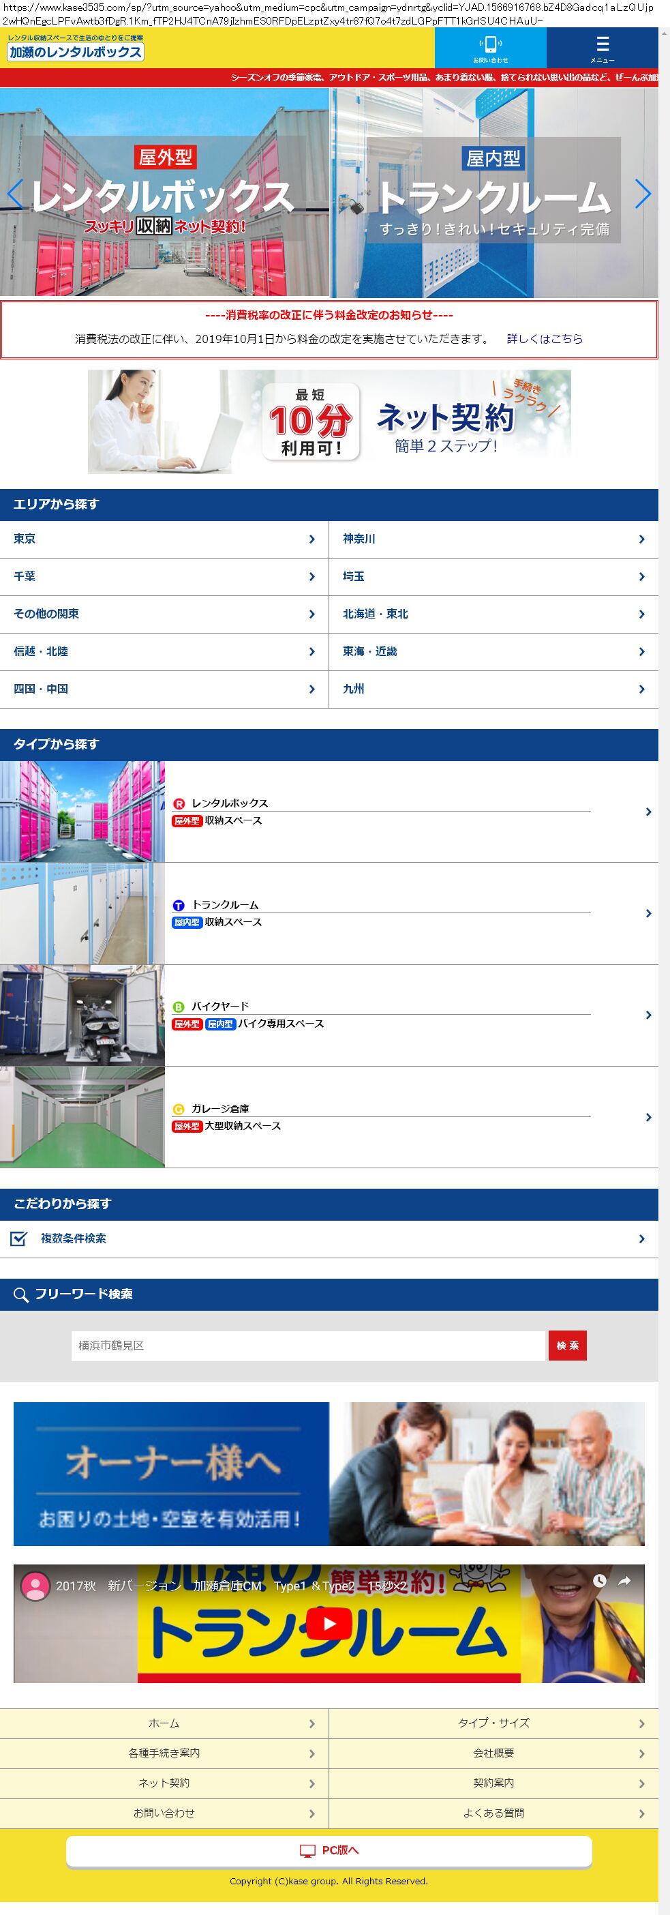Expand the 東京 area row
This screenshot has width=670, height=1915.
point(164,539)
